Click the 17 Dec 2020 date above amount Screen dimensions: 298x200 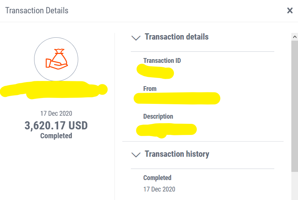click(56, 113)
